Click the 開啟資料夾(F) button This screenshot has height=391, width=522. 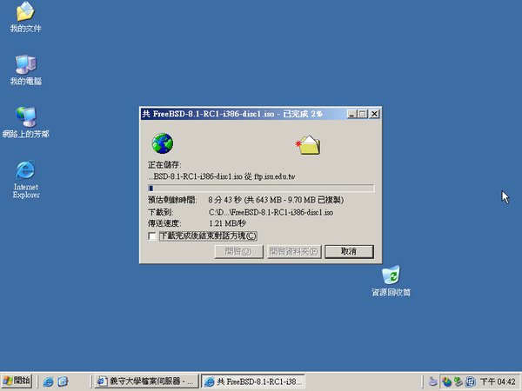point(294,251)
